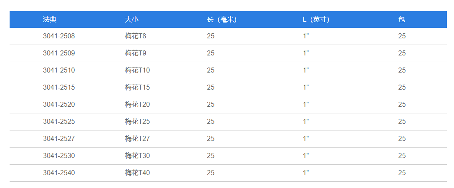The image size is (454, 188).
Task: Select product code 3041-2525
Action: tap(59, 122)
